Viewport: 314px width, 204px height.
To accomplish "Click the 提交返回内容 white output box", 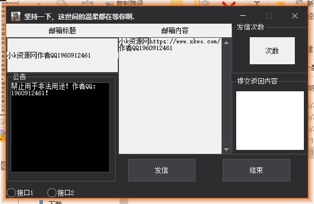I will click(x=270, y=121).
